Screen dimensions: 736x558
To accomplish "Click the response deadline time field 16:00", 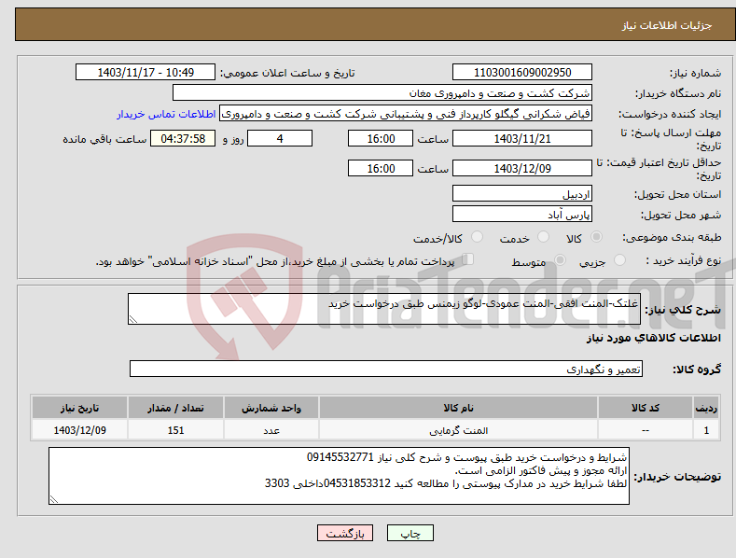I will tap(381, 138).
